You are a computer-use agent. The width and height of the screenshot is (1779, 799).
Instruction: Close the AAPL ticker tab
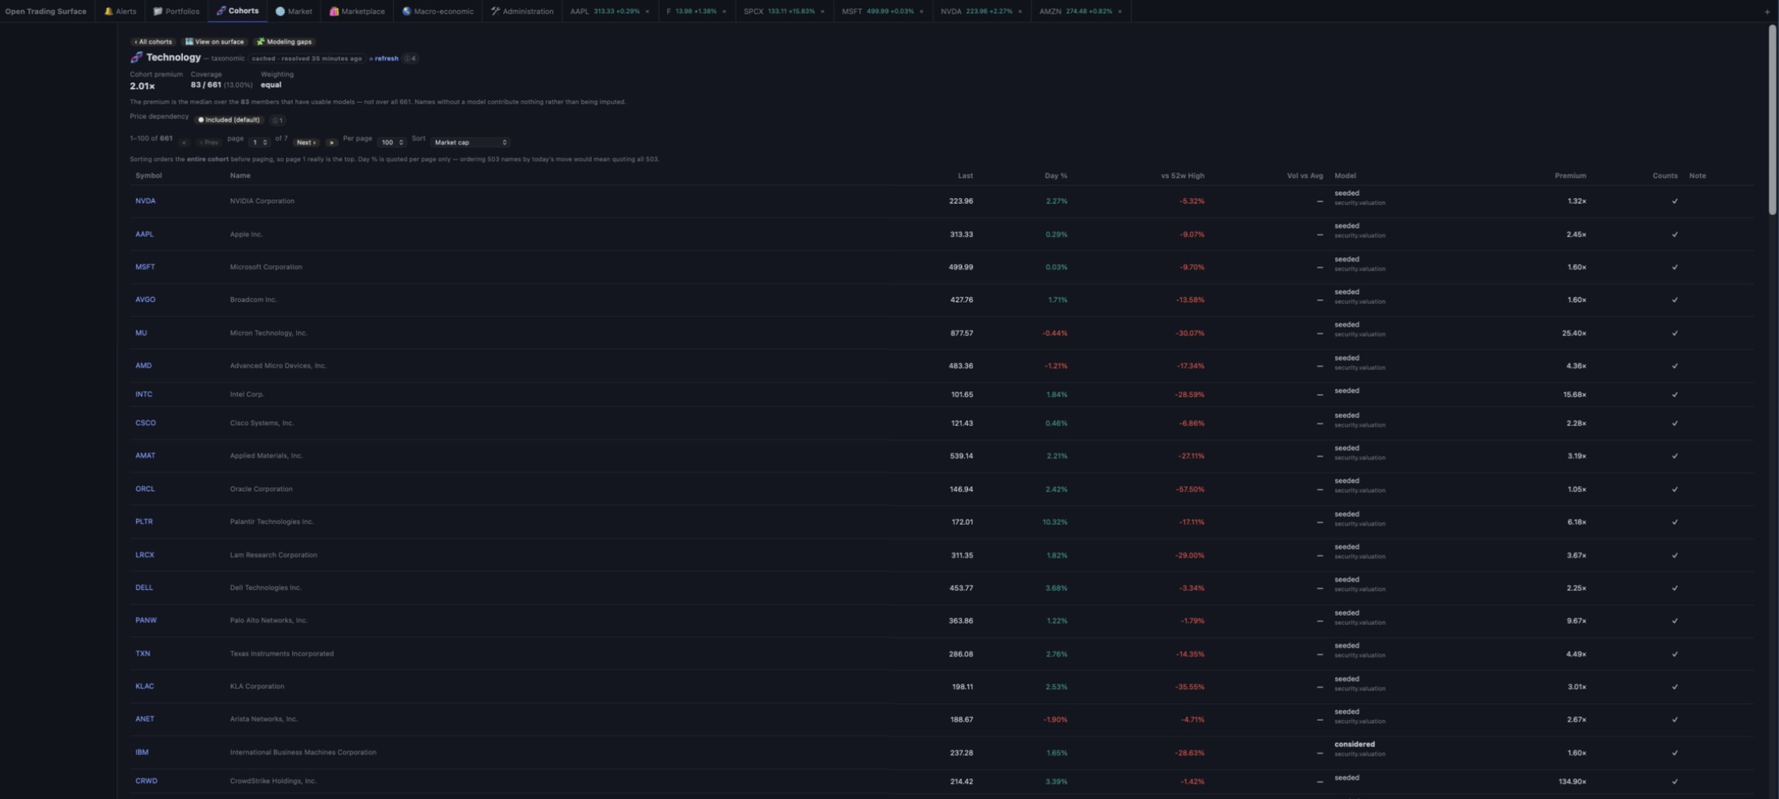point(647,12)
